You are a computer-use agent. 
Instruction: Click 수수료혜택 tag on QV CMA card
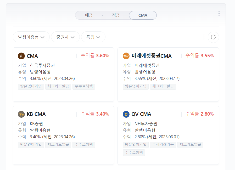(x=134, y=153)
